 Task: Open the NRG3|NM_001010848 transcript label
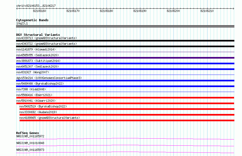point(30,143)
